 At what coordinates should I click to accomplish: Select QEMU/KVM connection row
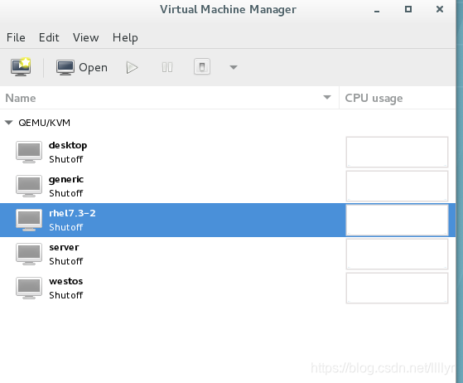click(x=228, y=123)
